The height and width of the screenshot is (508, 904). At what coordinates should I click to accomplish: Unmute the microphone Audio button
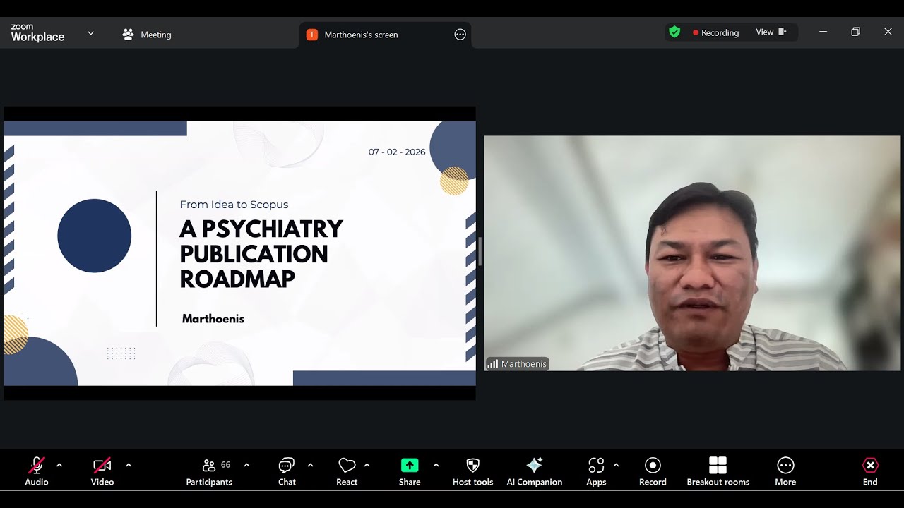(x=37, y=471)
